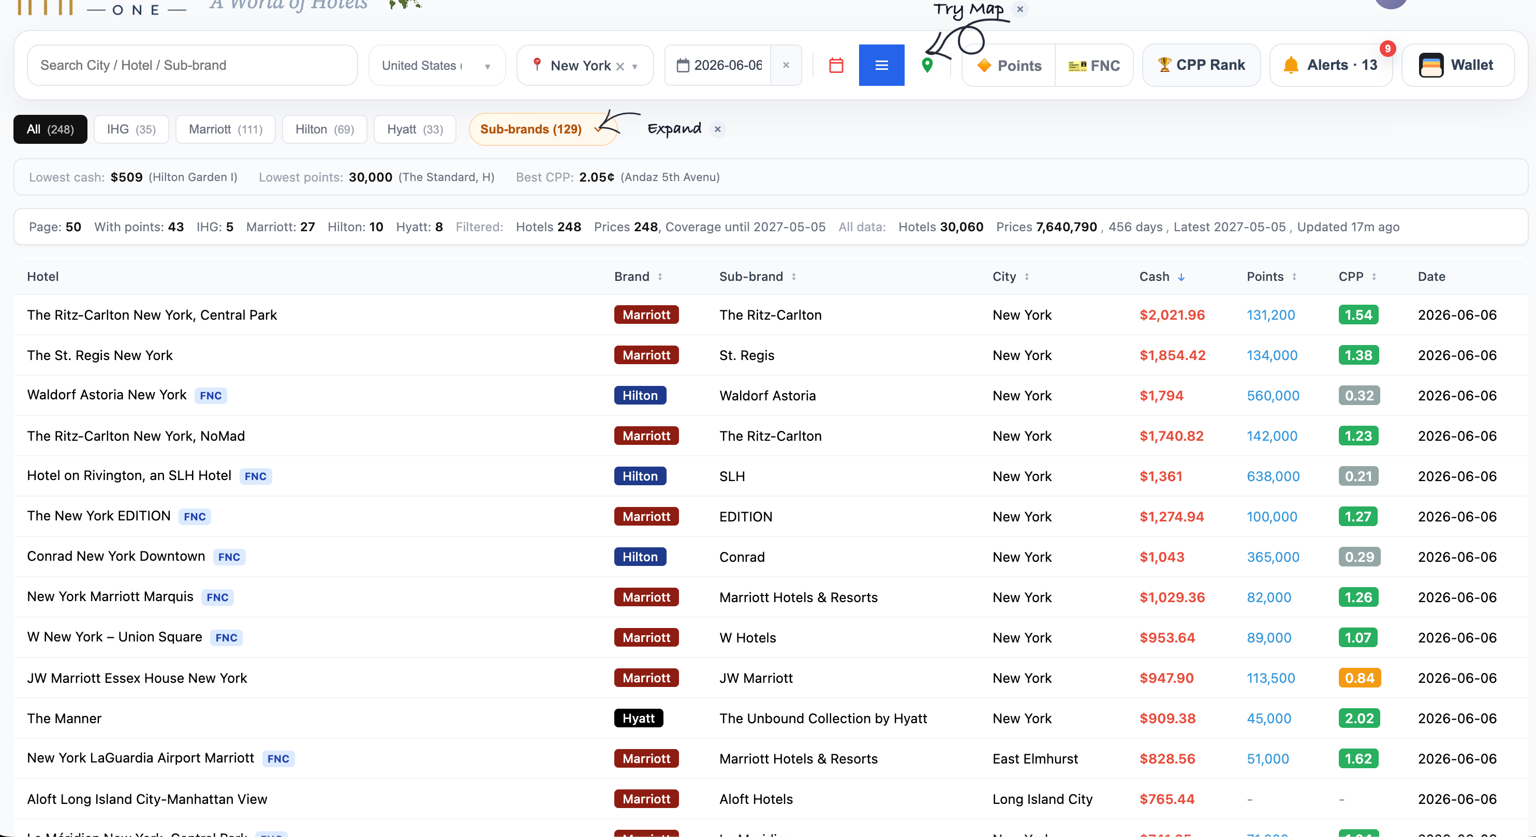The width and height of the screenshot is (1536, 837).
Task: Open the Wallet
Action: tap(1457, 65)
